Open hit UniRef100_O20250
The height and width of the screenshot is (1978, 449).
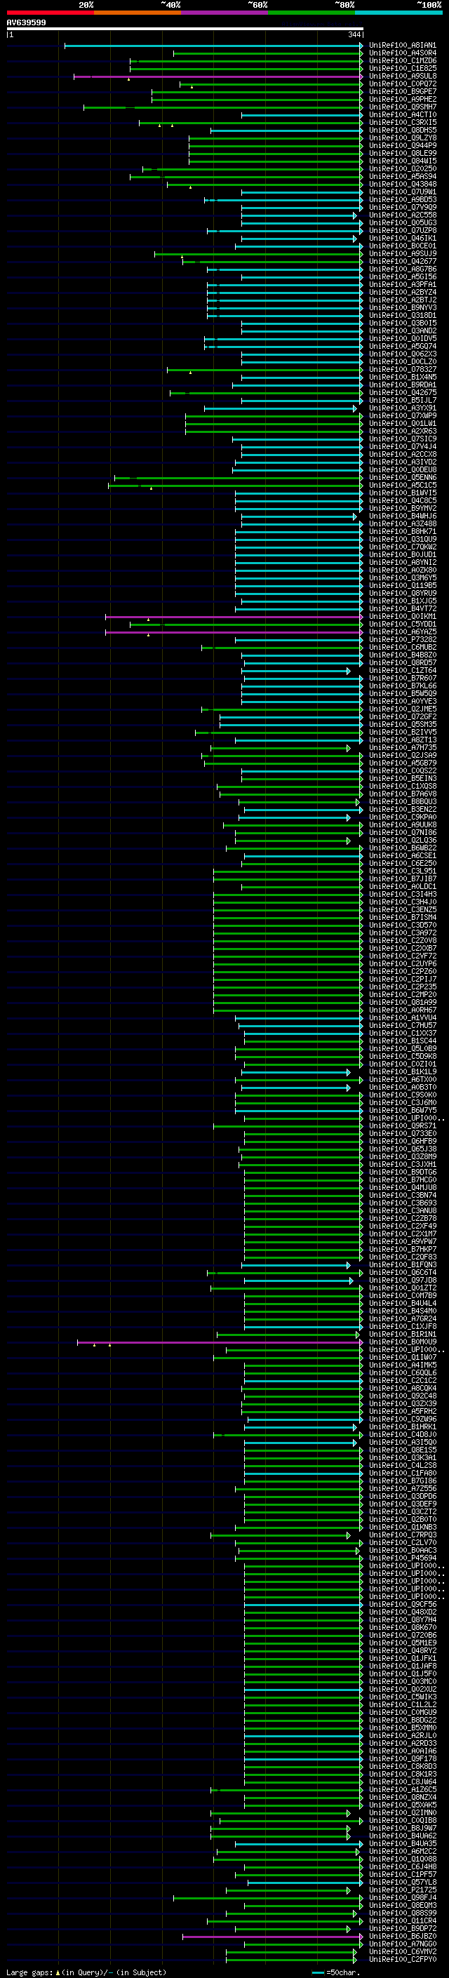[402, 169]
